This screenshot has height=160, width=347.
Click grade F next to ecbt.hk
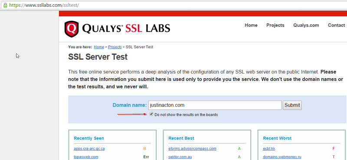pos(334,149)
